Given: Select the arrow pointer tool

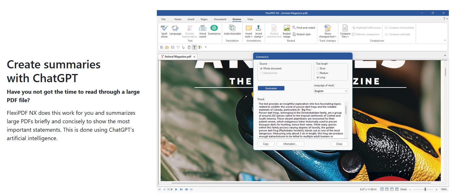Looking at the screenshot, I should [x=183, y=47].
